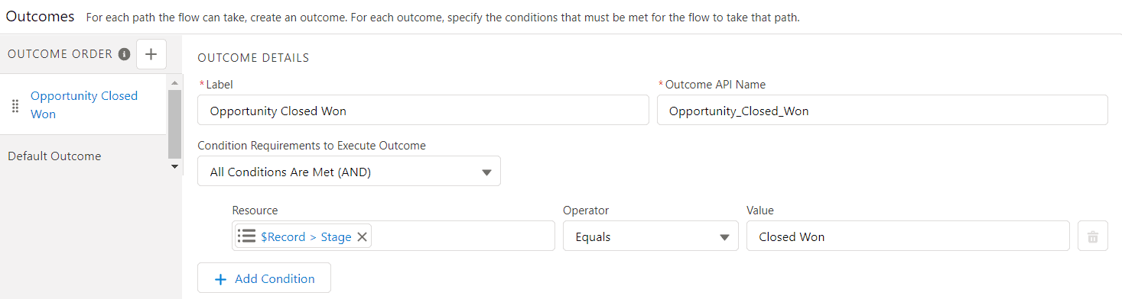Click dropdown arrow of All Conditions Are Met
Screen dimensions: 1122x299
(486, 172)
